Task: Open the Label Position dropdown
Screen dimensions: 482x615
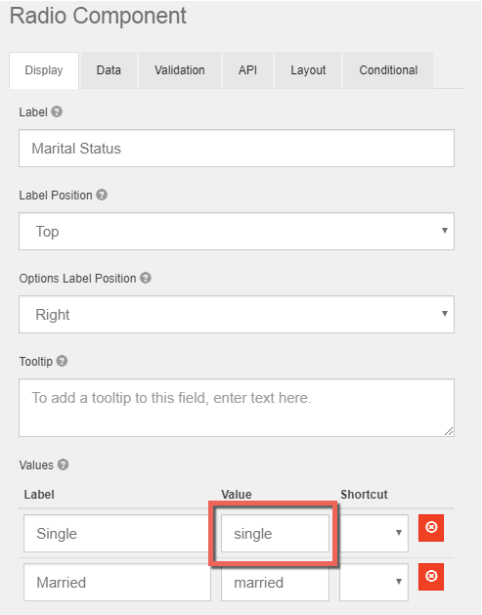Action: click(237, 231)
